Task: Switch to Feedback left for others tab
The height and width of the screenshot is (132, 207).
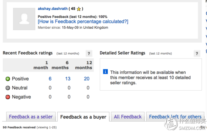Action: click(x=175, y=117)
